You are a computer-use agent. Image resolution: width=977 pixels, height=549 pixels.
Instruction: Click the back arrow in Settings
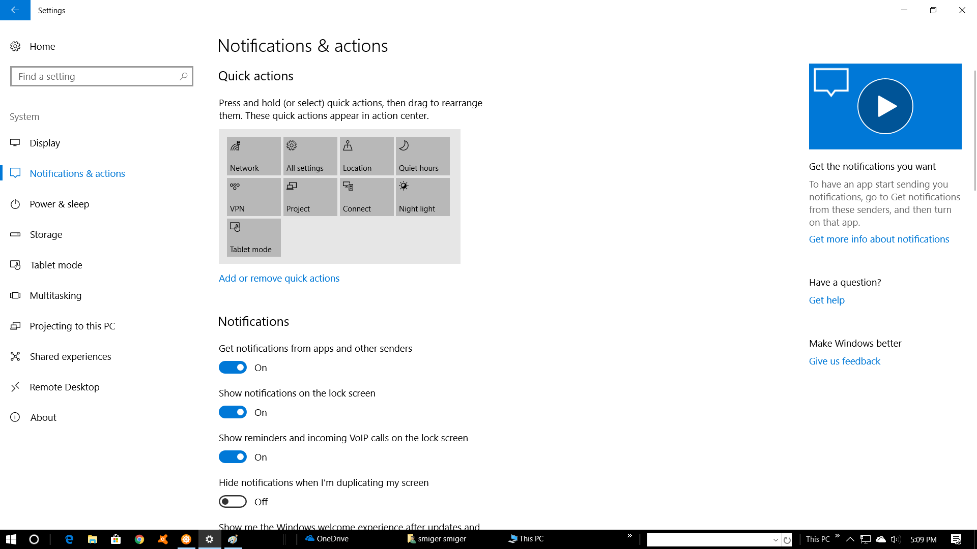pyautogui.click(x=15, y=10)
